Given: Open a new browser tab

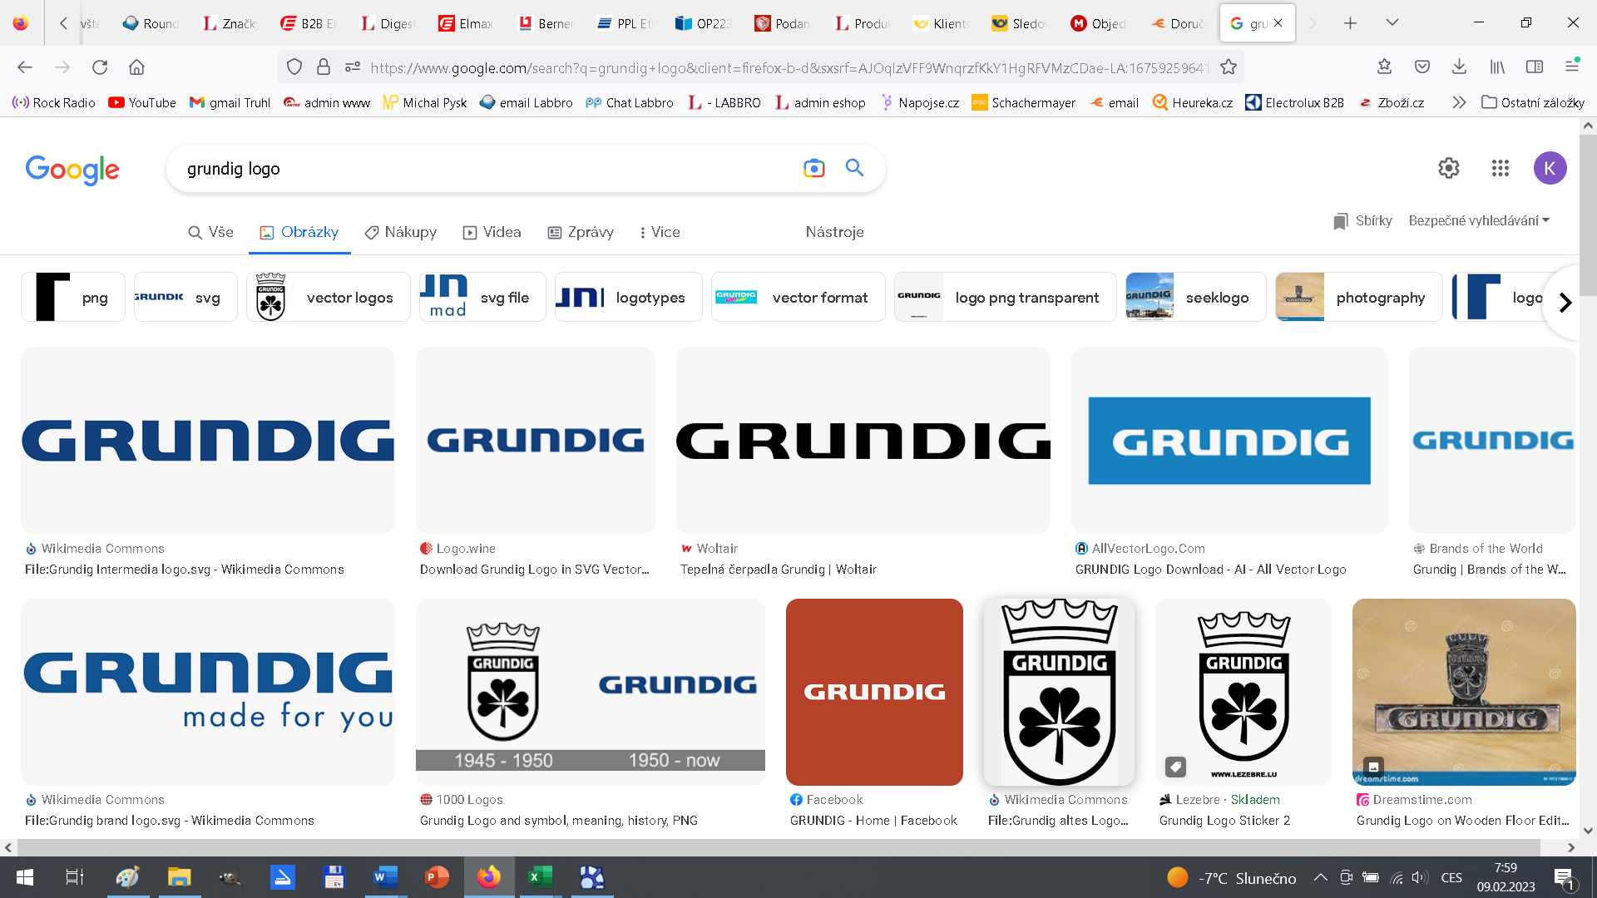Looking at the screenshot, I should coord(1350,23).
